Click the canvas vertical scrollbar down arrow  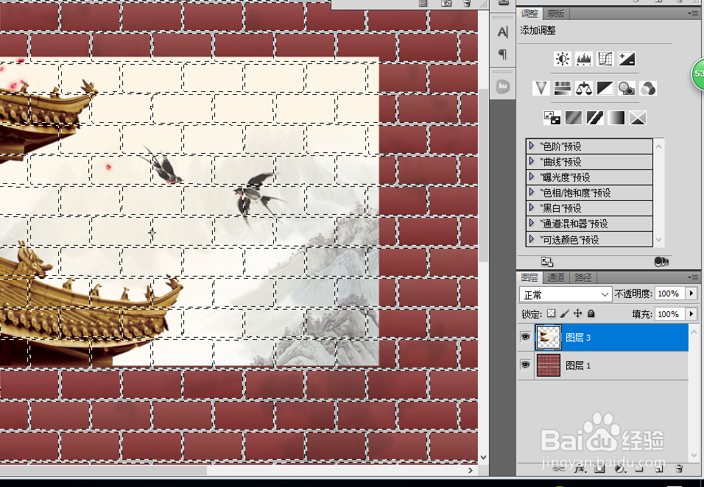coord(483,458)
